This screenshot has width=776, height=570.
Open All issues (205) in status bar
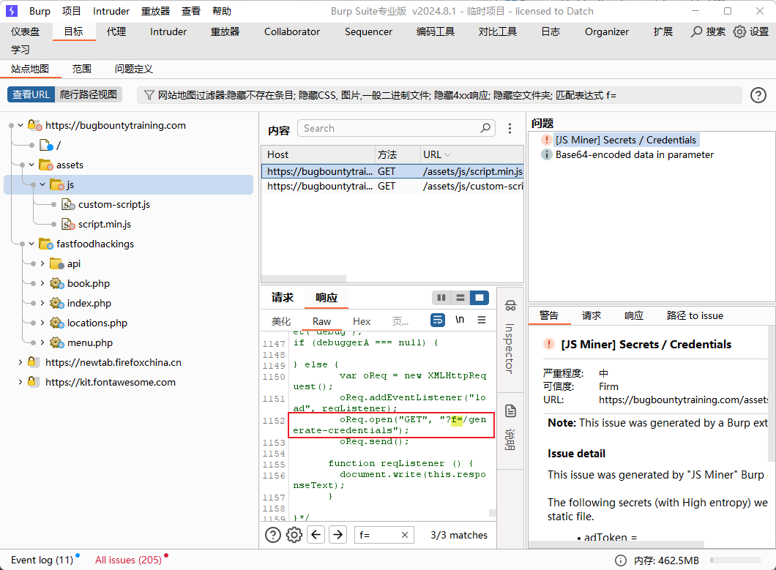pos(129,560)
